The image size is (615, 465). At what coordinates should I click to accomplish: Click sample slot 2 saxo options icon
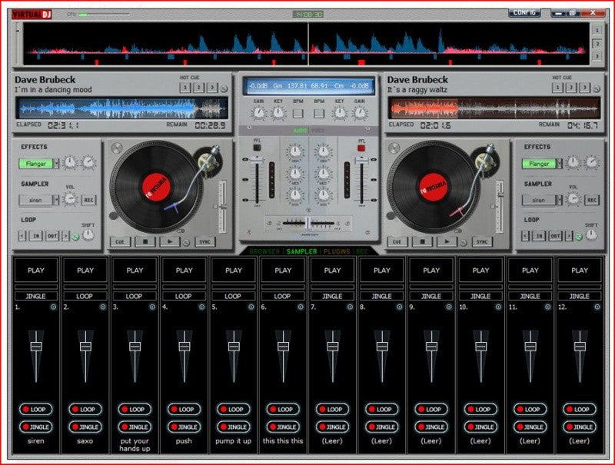click(x=103, y=307)
